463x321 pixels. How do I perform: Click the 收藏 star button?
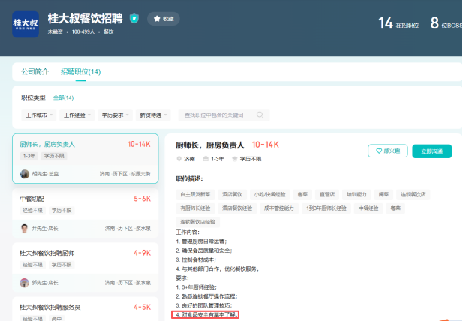coord(164,19)
